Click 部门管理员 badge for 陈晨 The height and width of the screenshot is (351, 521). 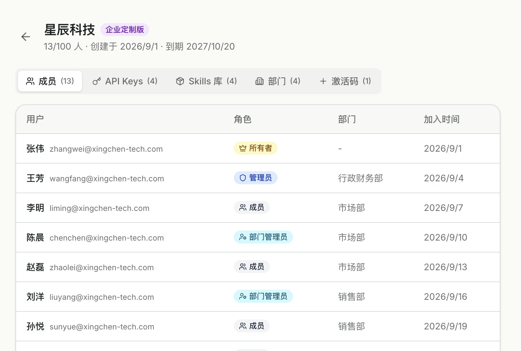pos(263,237)
